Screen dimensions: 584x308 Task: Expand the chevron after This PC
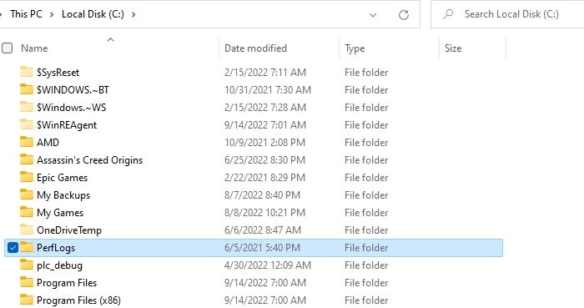(52, 14)
